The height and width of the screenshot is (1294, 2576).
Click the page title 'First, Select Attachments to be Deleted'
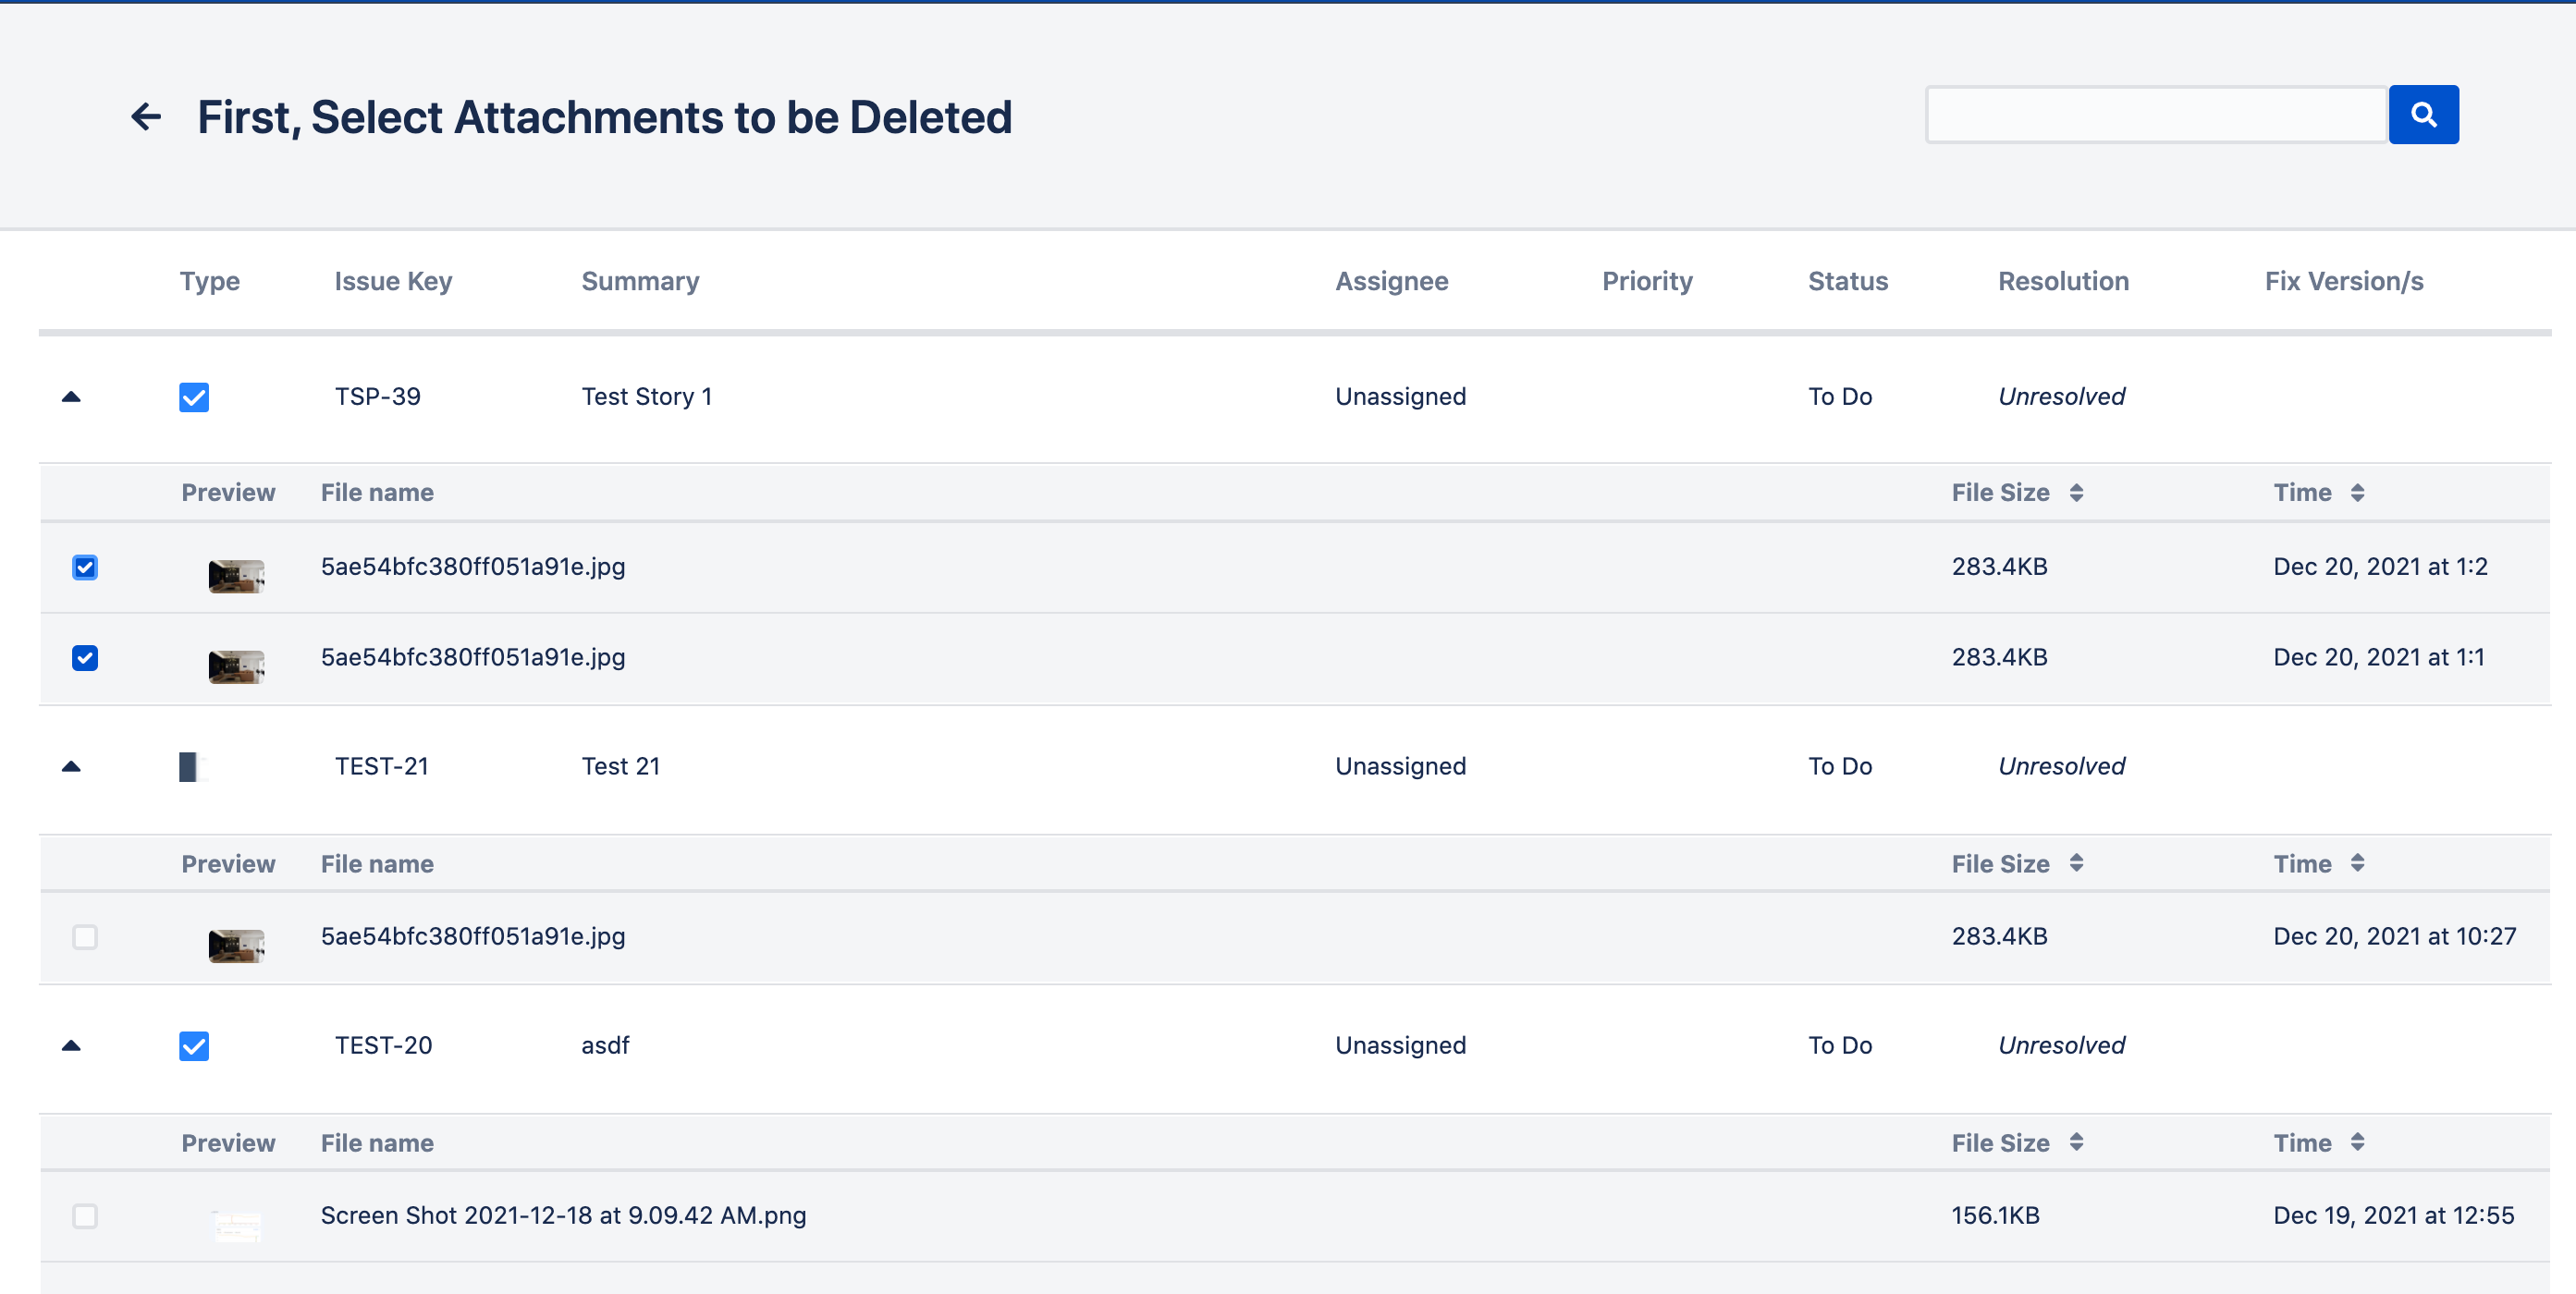(x=604, y=117)
